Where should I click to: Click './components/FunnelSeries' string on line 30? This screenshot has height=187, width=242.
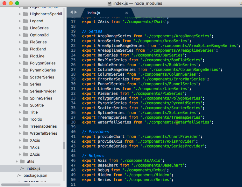point(168,84)
